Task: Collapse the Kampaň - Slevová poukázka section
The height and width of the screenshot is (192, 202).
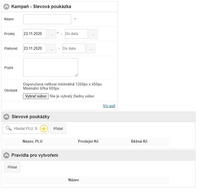Action: click(x=6, y=7)
